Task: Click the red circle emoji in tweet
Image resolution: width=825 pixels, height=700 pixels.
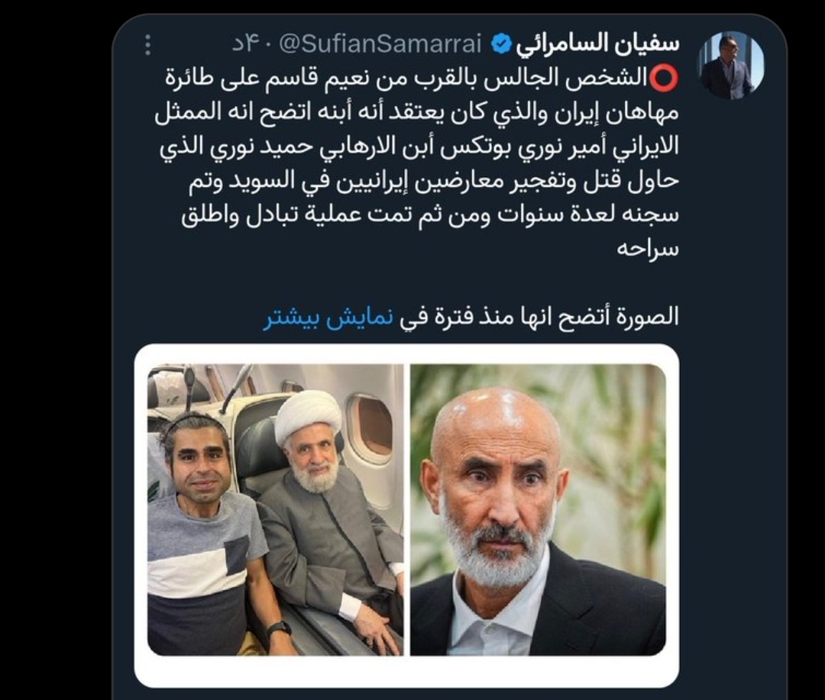Action: (665, 78)
